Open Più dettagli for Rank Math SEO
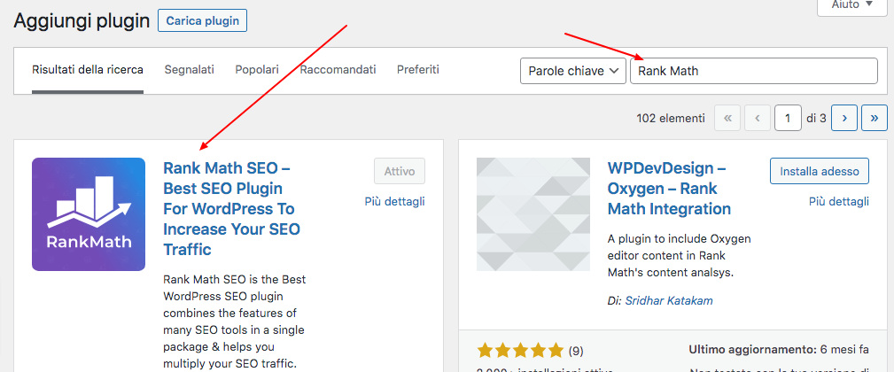 point(394,202)
